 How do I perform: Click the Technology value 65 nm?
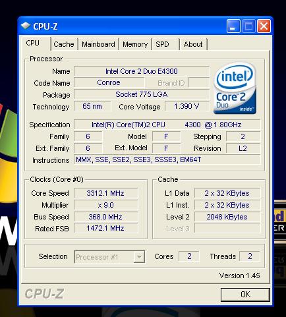(x=92, y=106)
